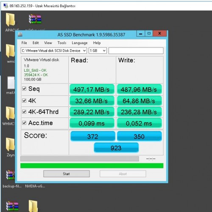Click the read access time 0,099 ms
The height and width of the screenshot is (212, 212).
[92, 123]
